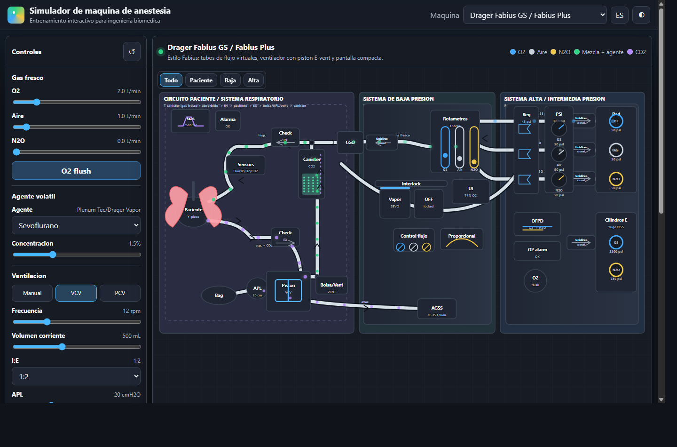Screen dimensions: 677x447
Task: Click the "CO2" legend entry
Action: [637, 52]
